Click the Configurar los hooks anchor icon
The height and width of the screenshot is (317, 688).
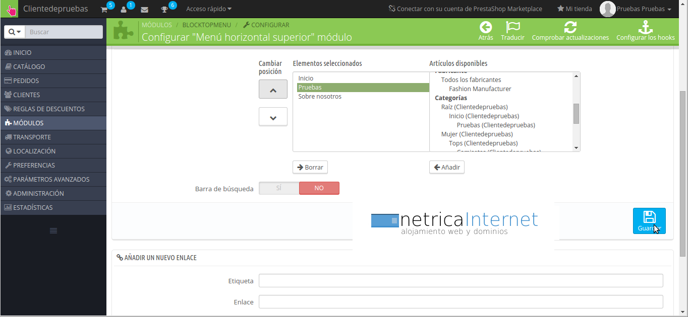(646, 27)
